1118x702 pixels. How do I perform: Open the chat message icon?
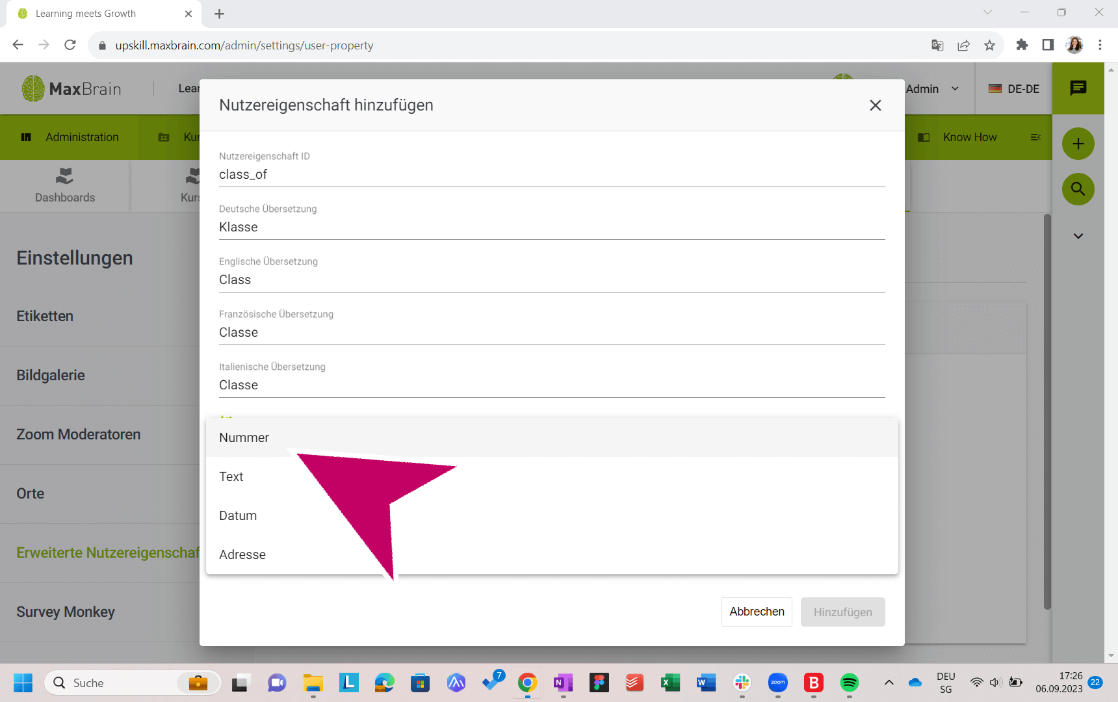pos(1078,88)
